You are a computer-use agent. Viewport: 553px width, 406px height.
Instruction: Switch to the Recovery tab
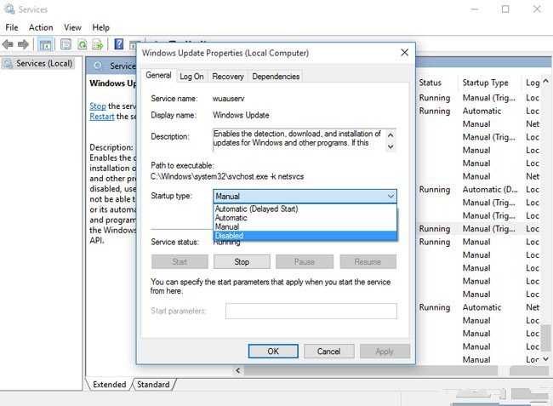tap(228, 77)
